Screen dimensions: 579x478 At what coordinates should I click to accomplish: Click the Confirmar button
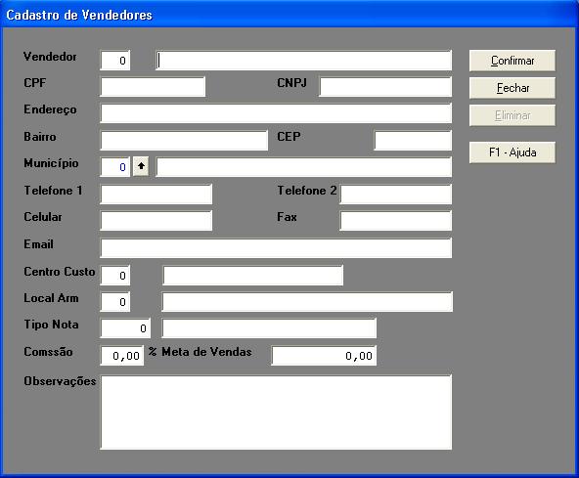512,61
